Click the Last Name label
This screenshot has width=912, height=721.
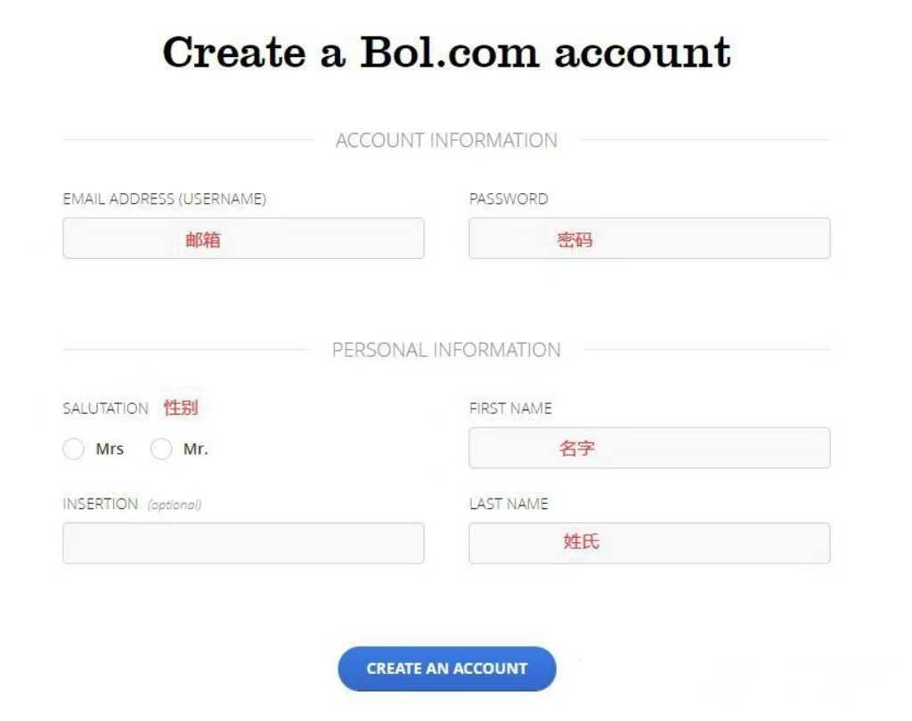(509, 504)
